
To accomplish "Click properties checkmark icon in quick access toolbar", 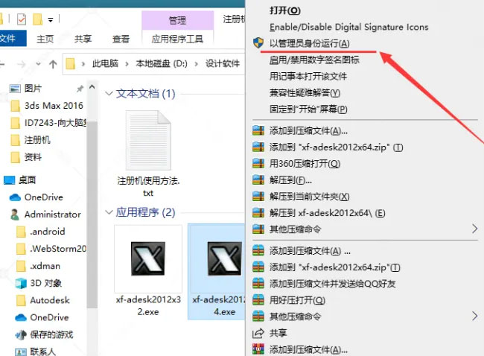I will 22,20.
